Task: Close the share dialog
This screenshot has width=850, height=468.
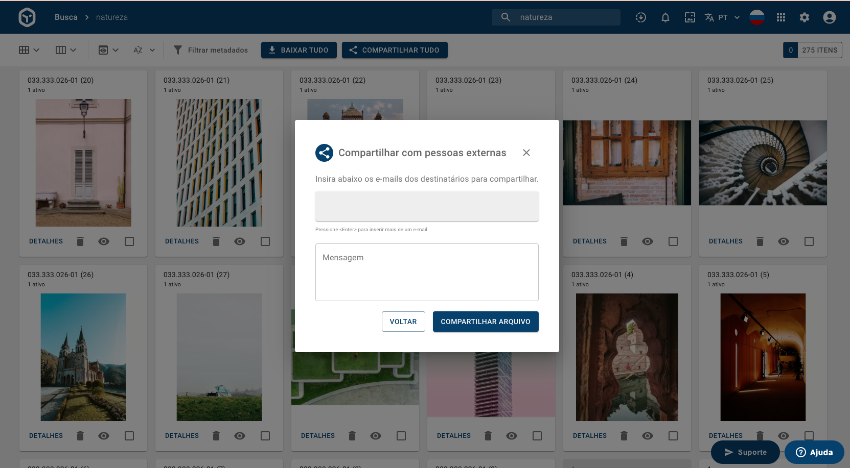Action: pos(526,153)
